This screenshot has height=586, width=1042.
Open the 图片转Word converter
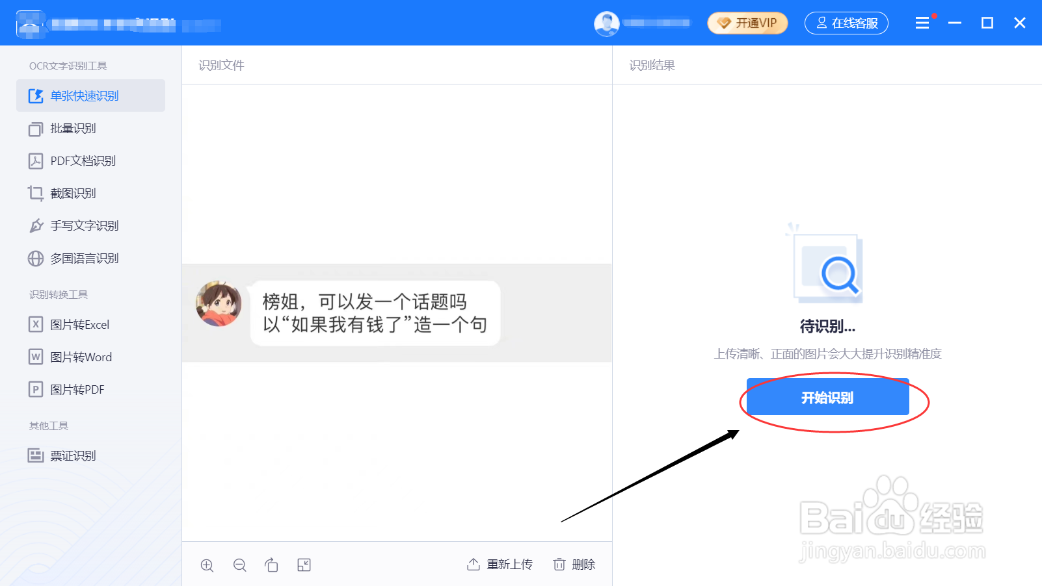[81, 357]
